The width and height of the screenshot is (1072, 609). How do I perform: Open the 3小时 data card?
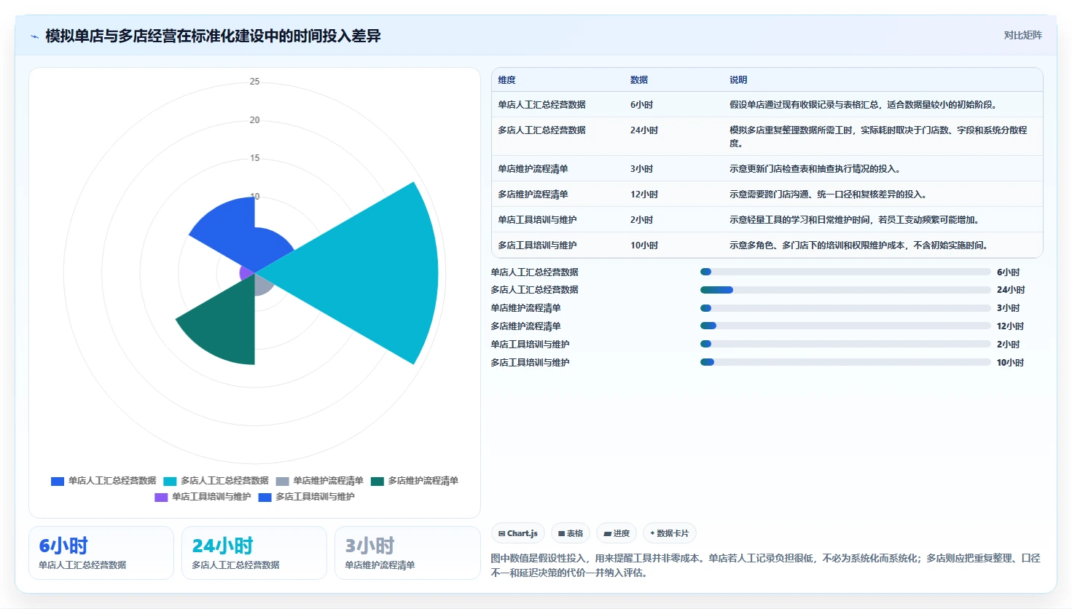[407, 553]
